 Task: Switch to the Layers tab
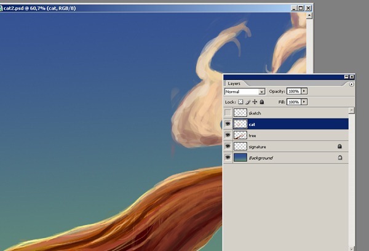[234, 83]
